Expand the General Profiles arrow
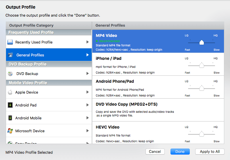This screenshot has height=160, width=230. click(88, 55)
